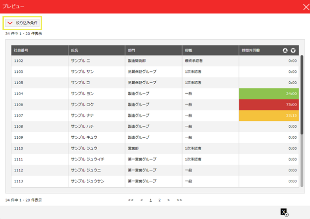This screenshot has width=310, height=219.
Task: Select employee number 1106 cell
Action: (40, 105)
